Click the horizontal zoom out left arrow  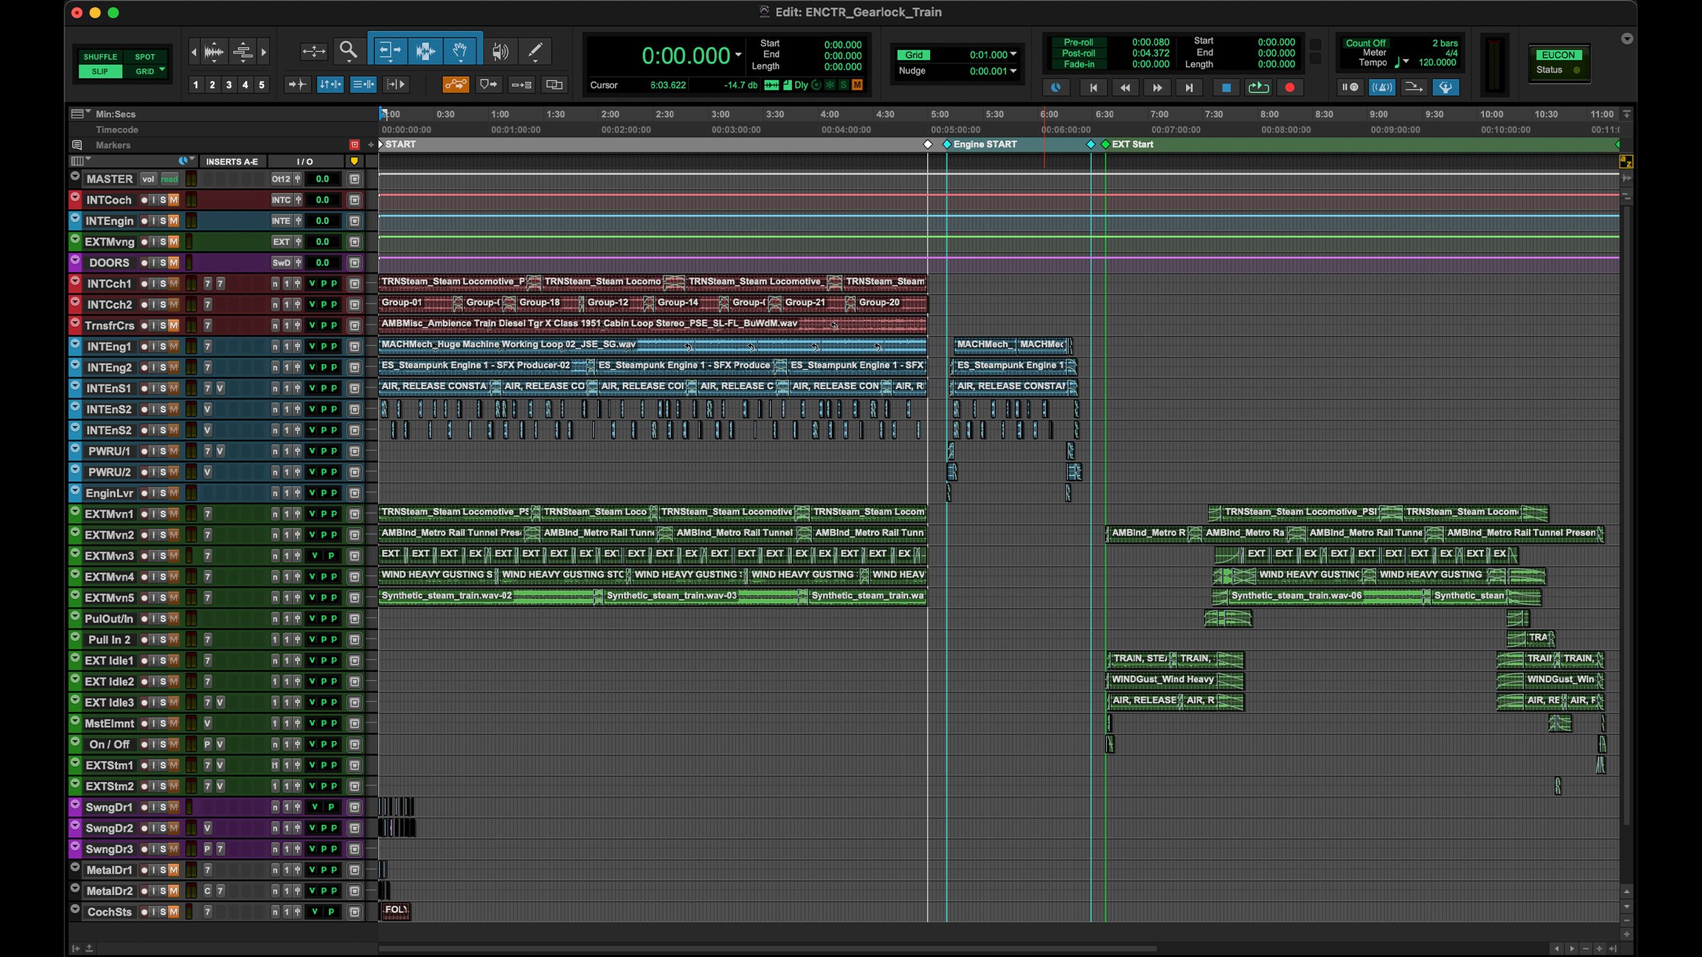click(194, 52)
